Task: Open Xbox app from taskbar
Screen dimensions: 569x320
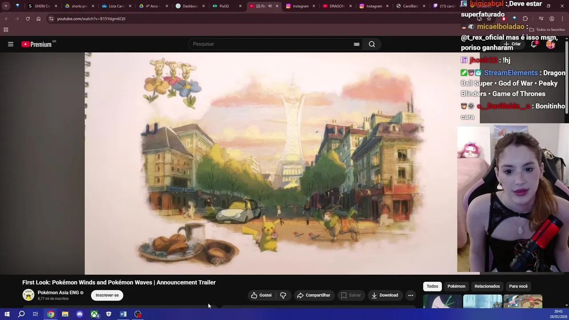Action: click(94, 314)
